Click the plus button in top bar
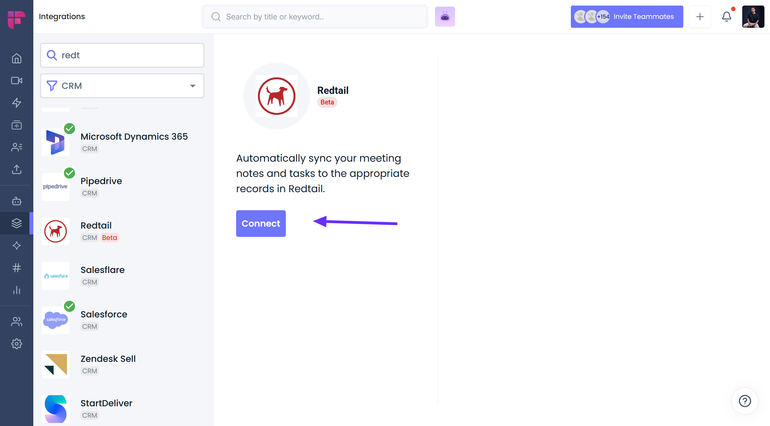Image resolution: width=770 pixels, height=426 pixels. (699, 17)
